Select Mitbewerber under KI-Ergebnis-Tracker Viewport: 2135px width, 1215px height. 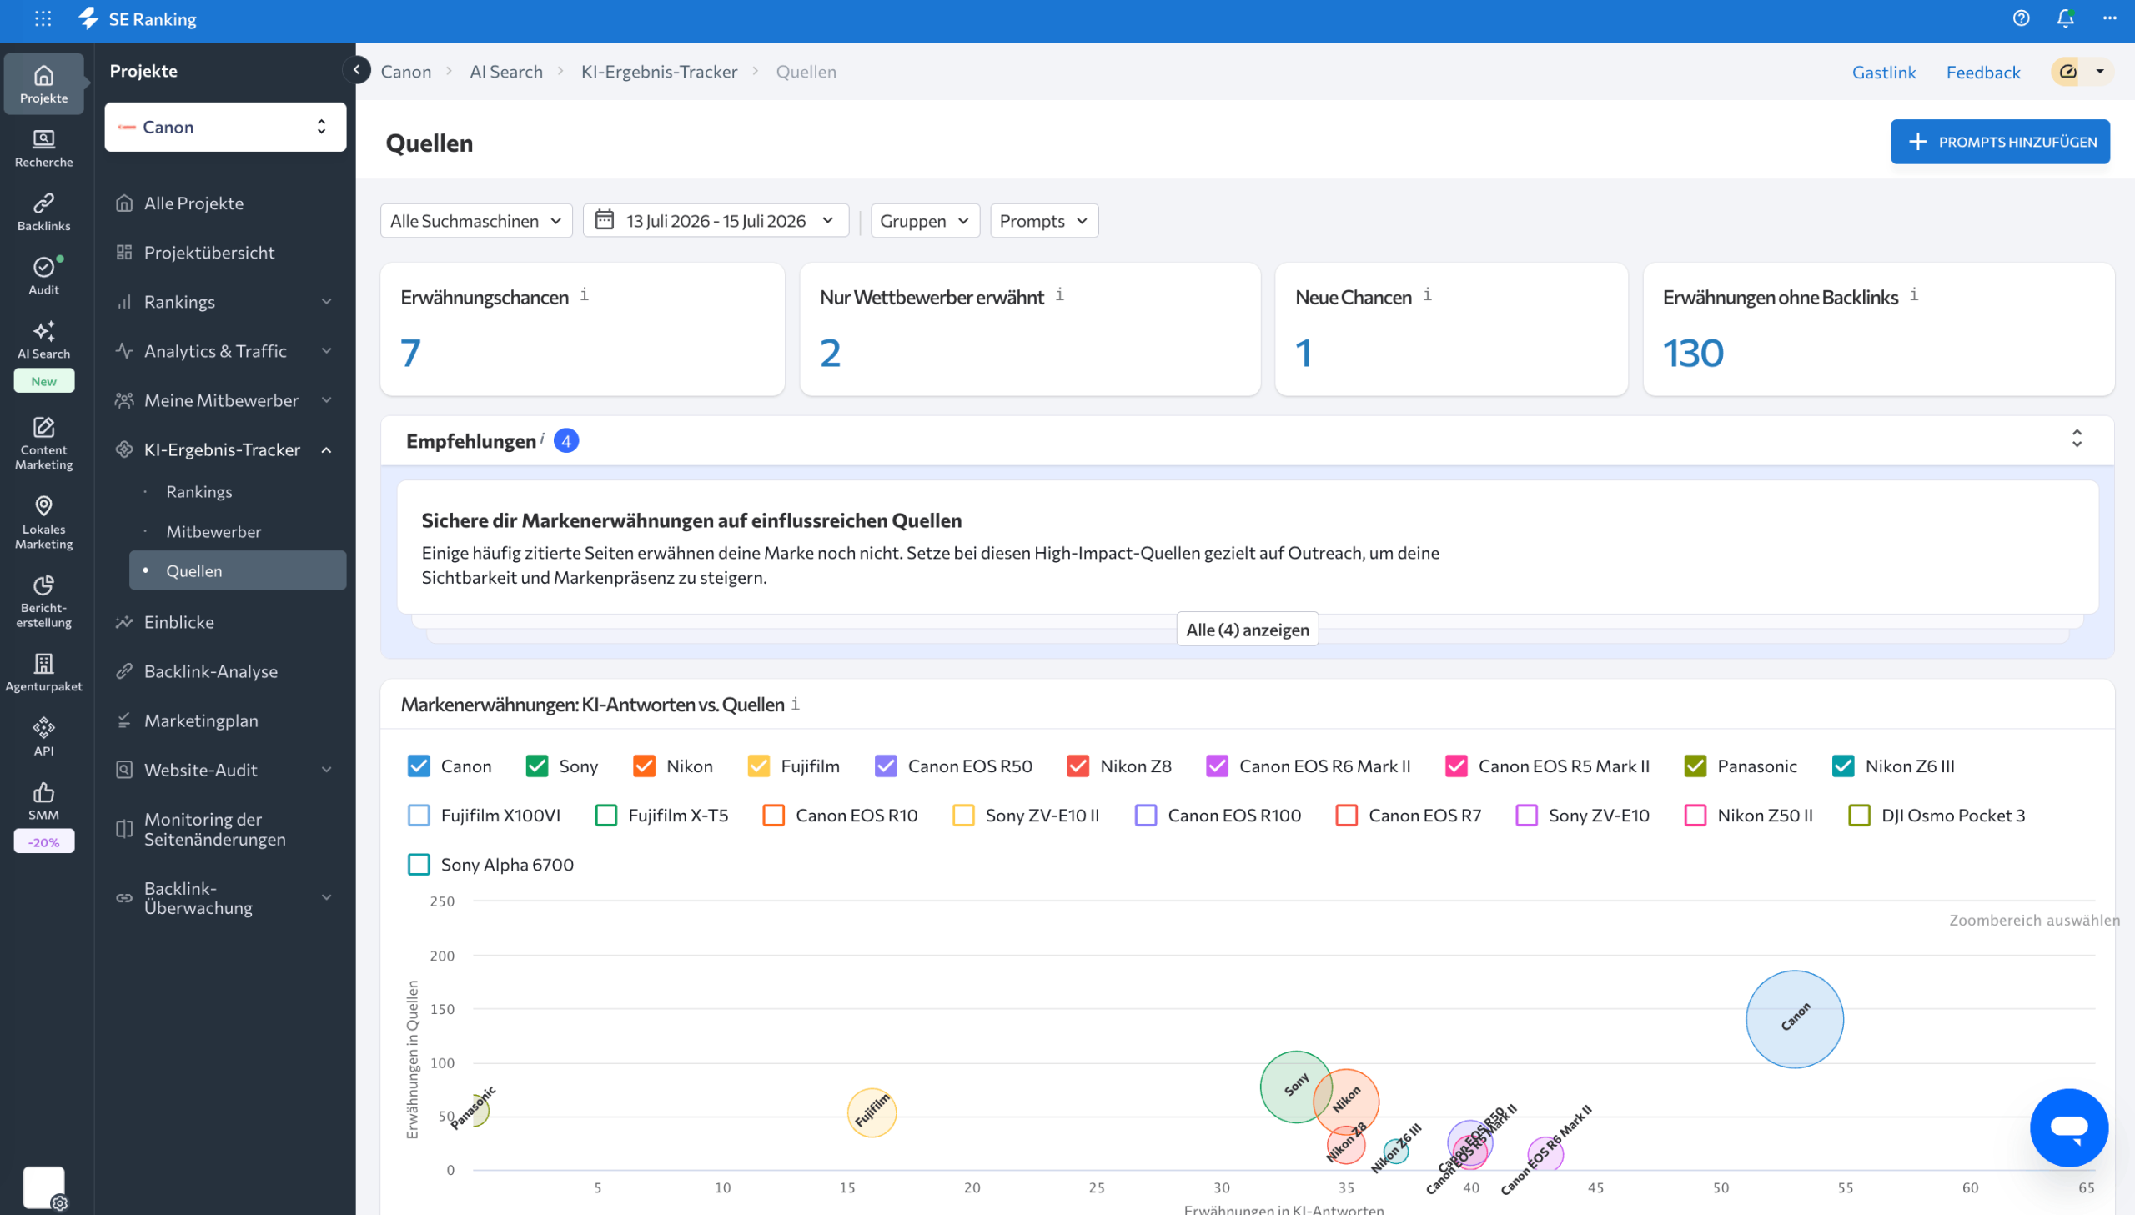[213, 531]
